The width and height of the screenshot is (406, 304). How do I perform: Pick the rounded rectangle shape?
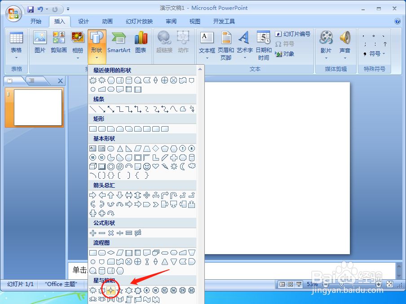tap(102, 129)
